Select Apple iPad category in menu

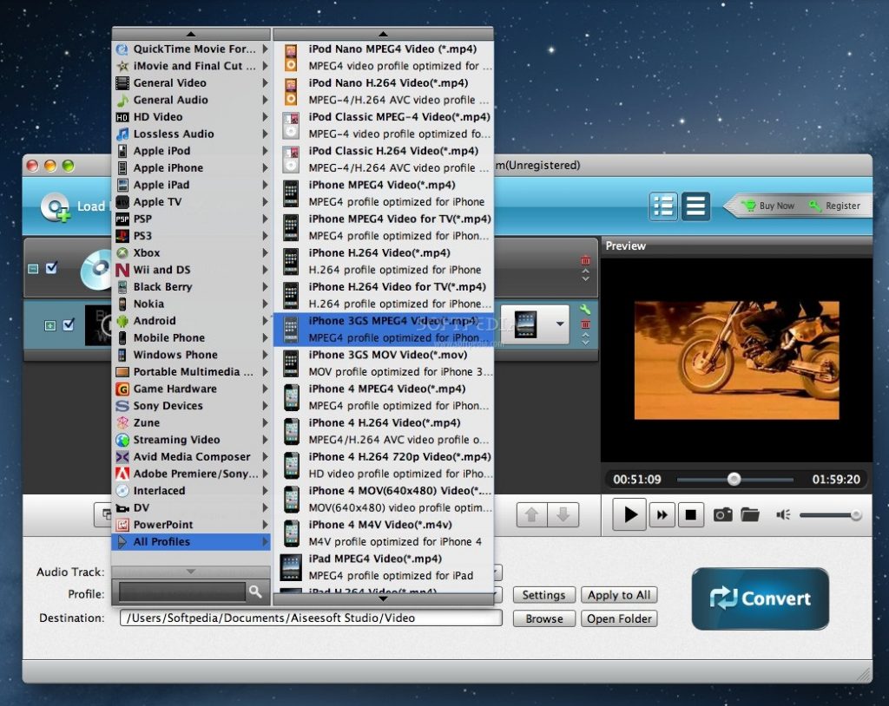click(161, 185)
